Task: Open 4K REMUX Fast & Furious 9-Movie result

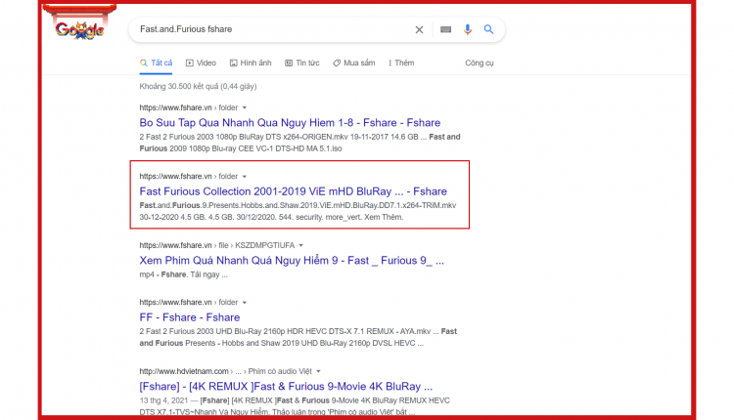Action: pyautogui.click(x=286, y=387)
